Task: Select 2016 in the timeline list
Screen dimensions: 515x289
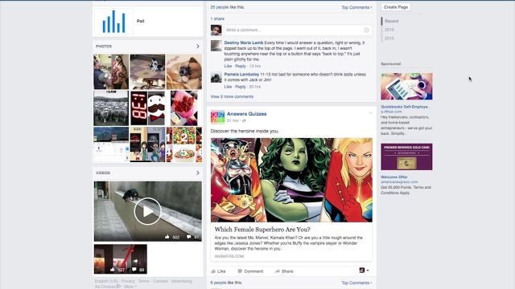Action: pos(389,30)
